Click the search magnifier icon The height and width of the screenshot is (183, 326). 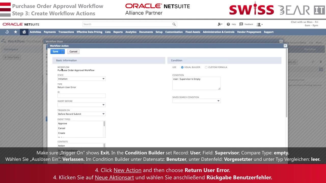point(174,24)
